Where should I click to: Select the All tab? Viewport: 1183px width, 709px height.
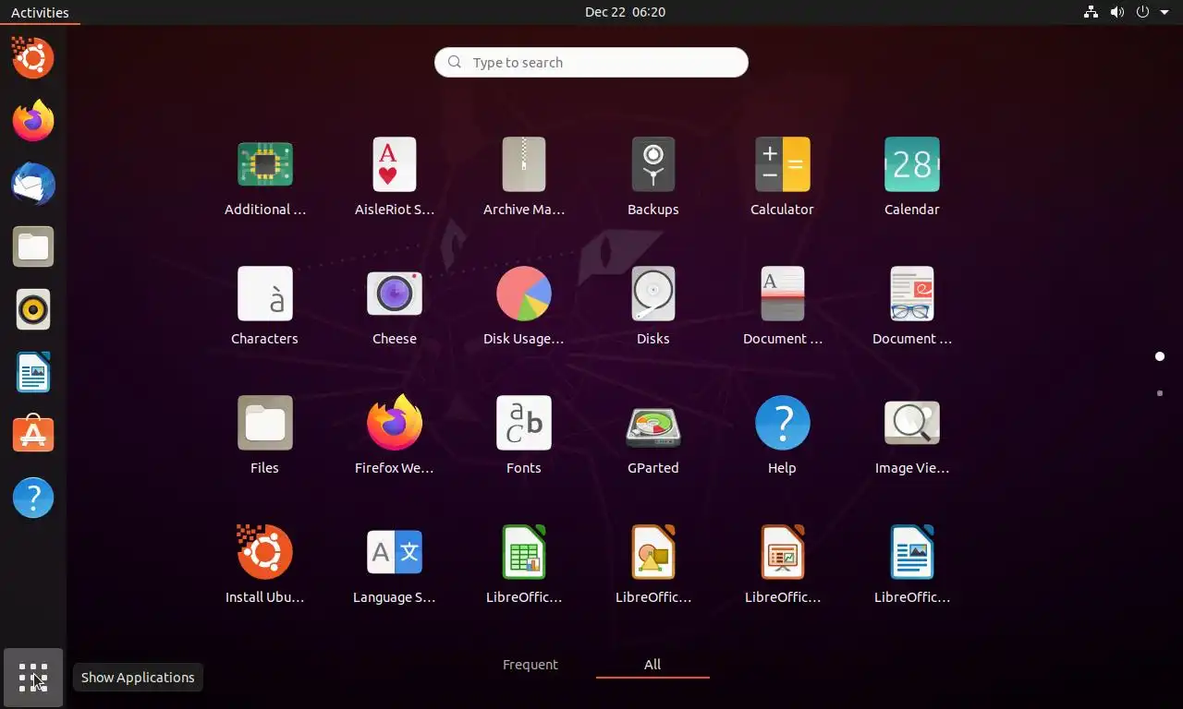coord(652,665)
